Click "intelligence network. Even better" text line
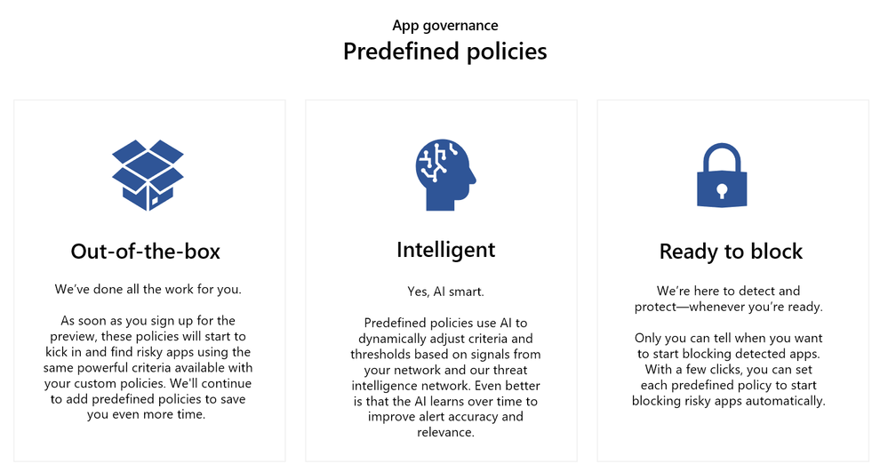 (x=445, y=386)
